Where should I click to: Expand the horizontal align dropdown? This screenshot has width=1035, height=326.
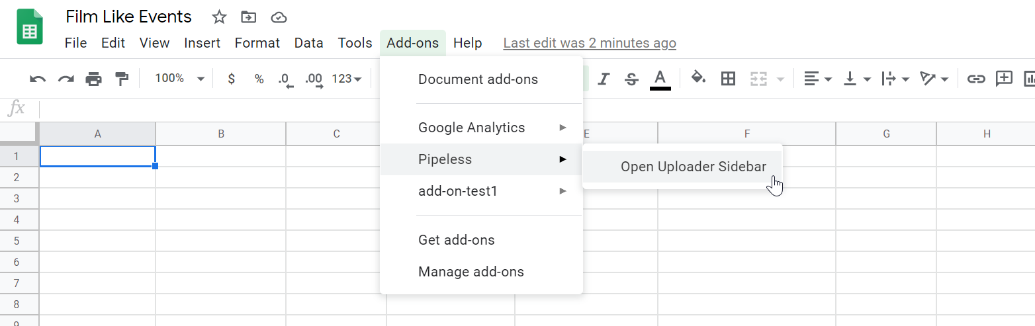[818, 79]
